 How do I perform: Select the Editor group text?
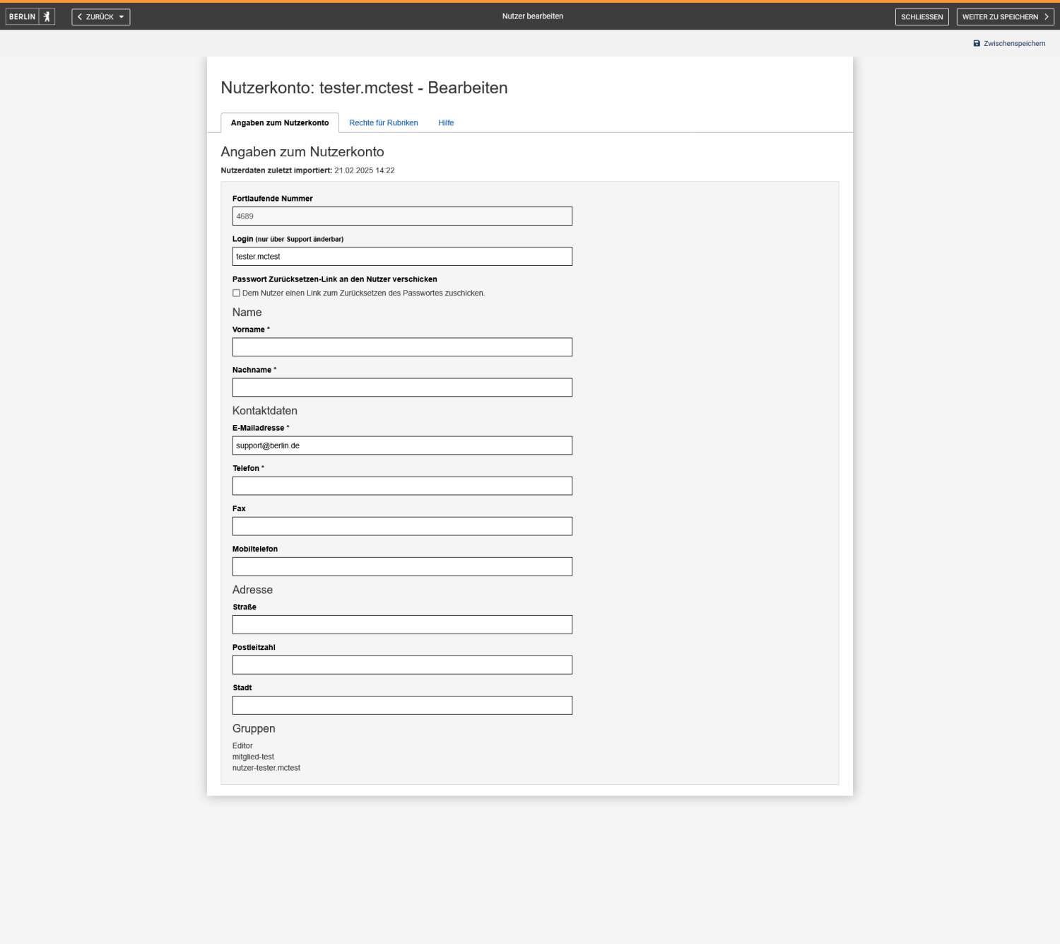242,746
